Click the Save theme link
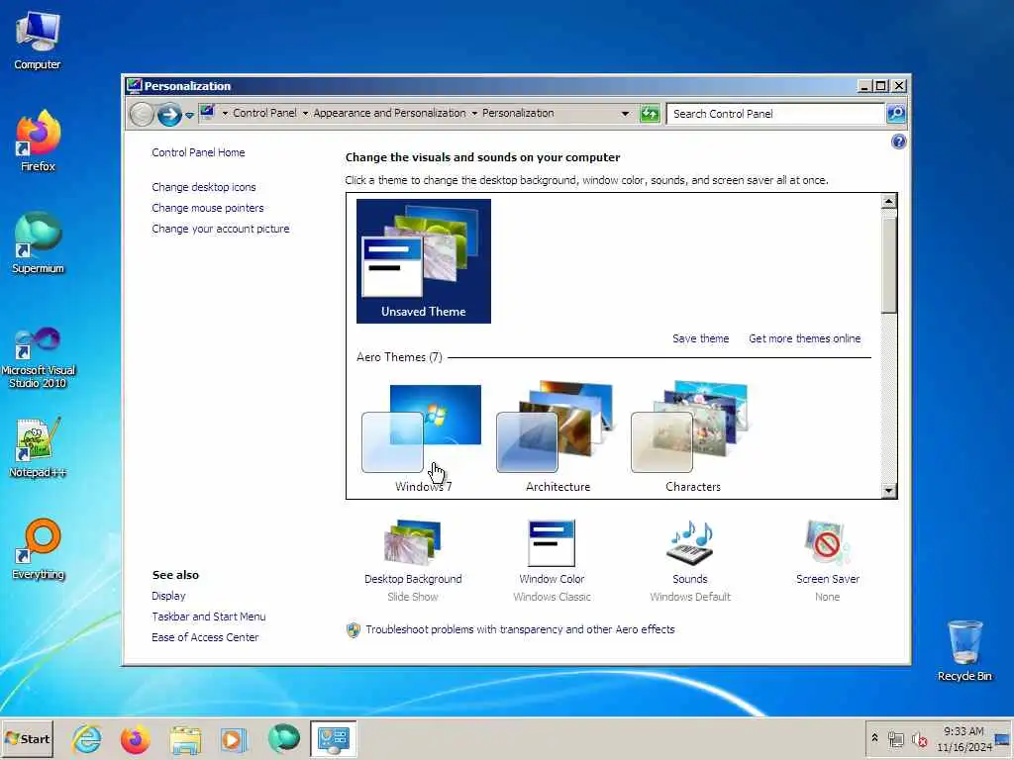Screen dimensions: 1014x760 [700, 338]
